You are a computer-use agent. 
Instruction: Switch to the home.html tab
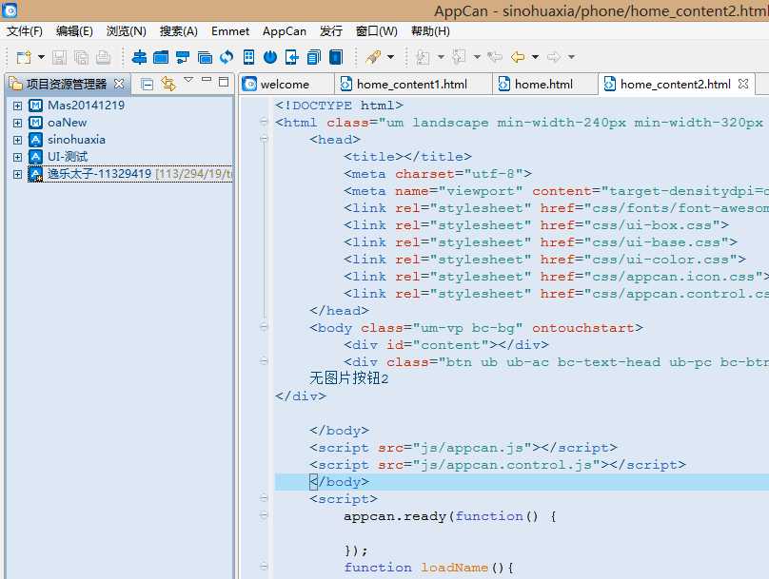(x=544, y=85)
